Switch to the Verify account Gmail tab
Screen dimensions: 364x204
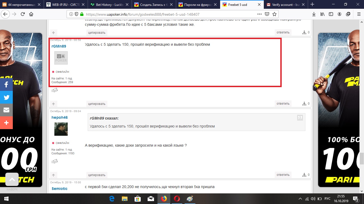(x=285, y=4)
